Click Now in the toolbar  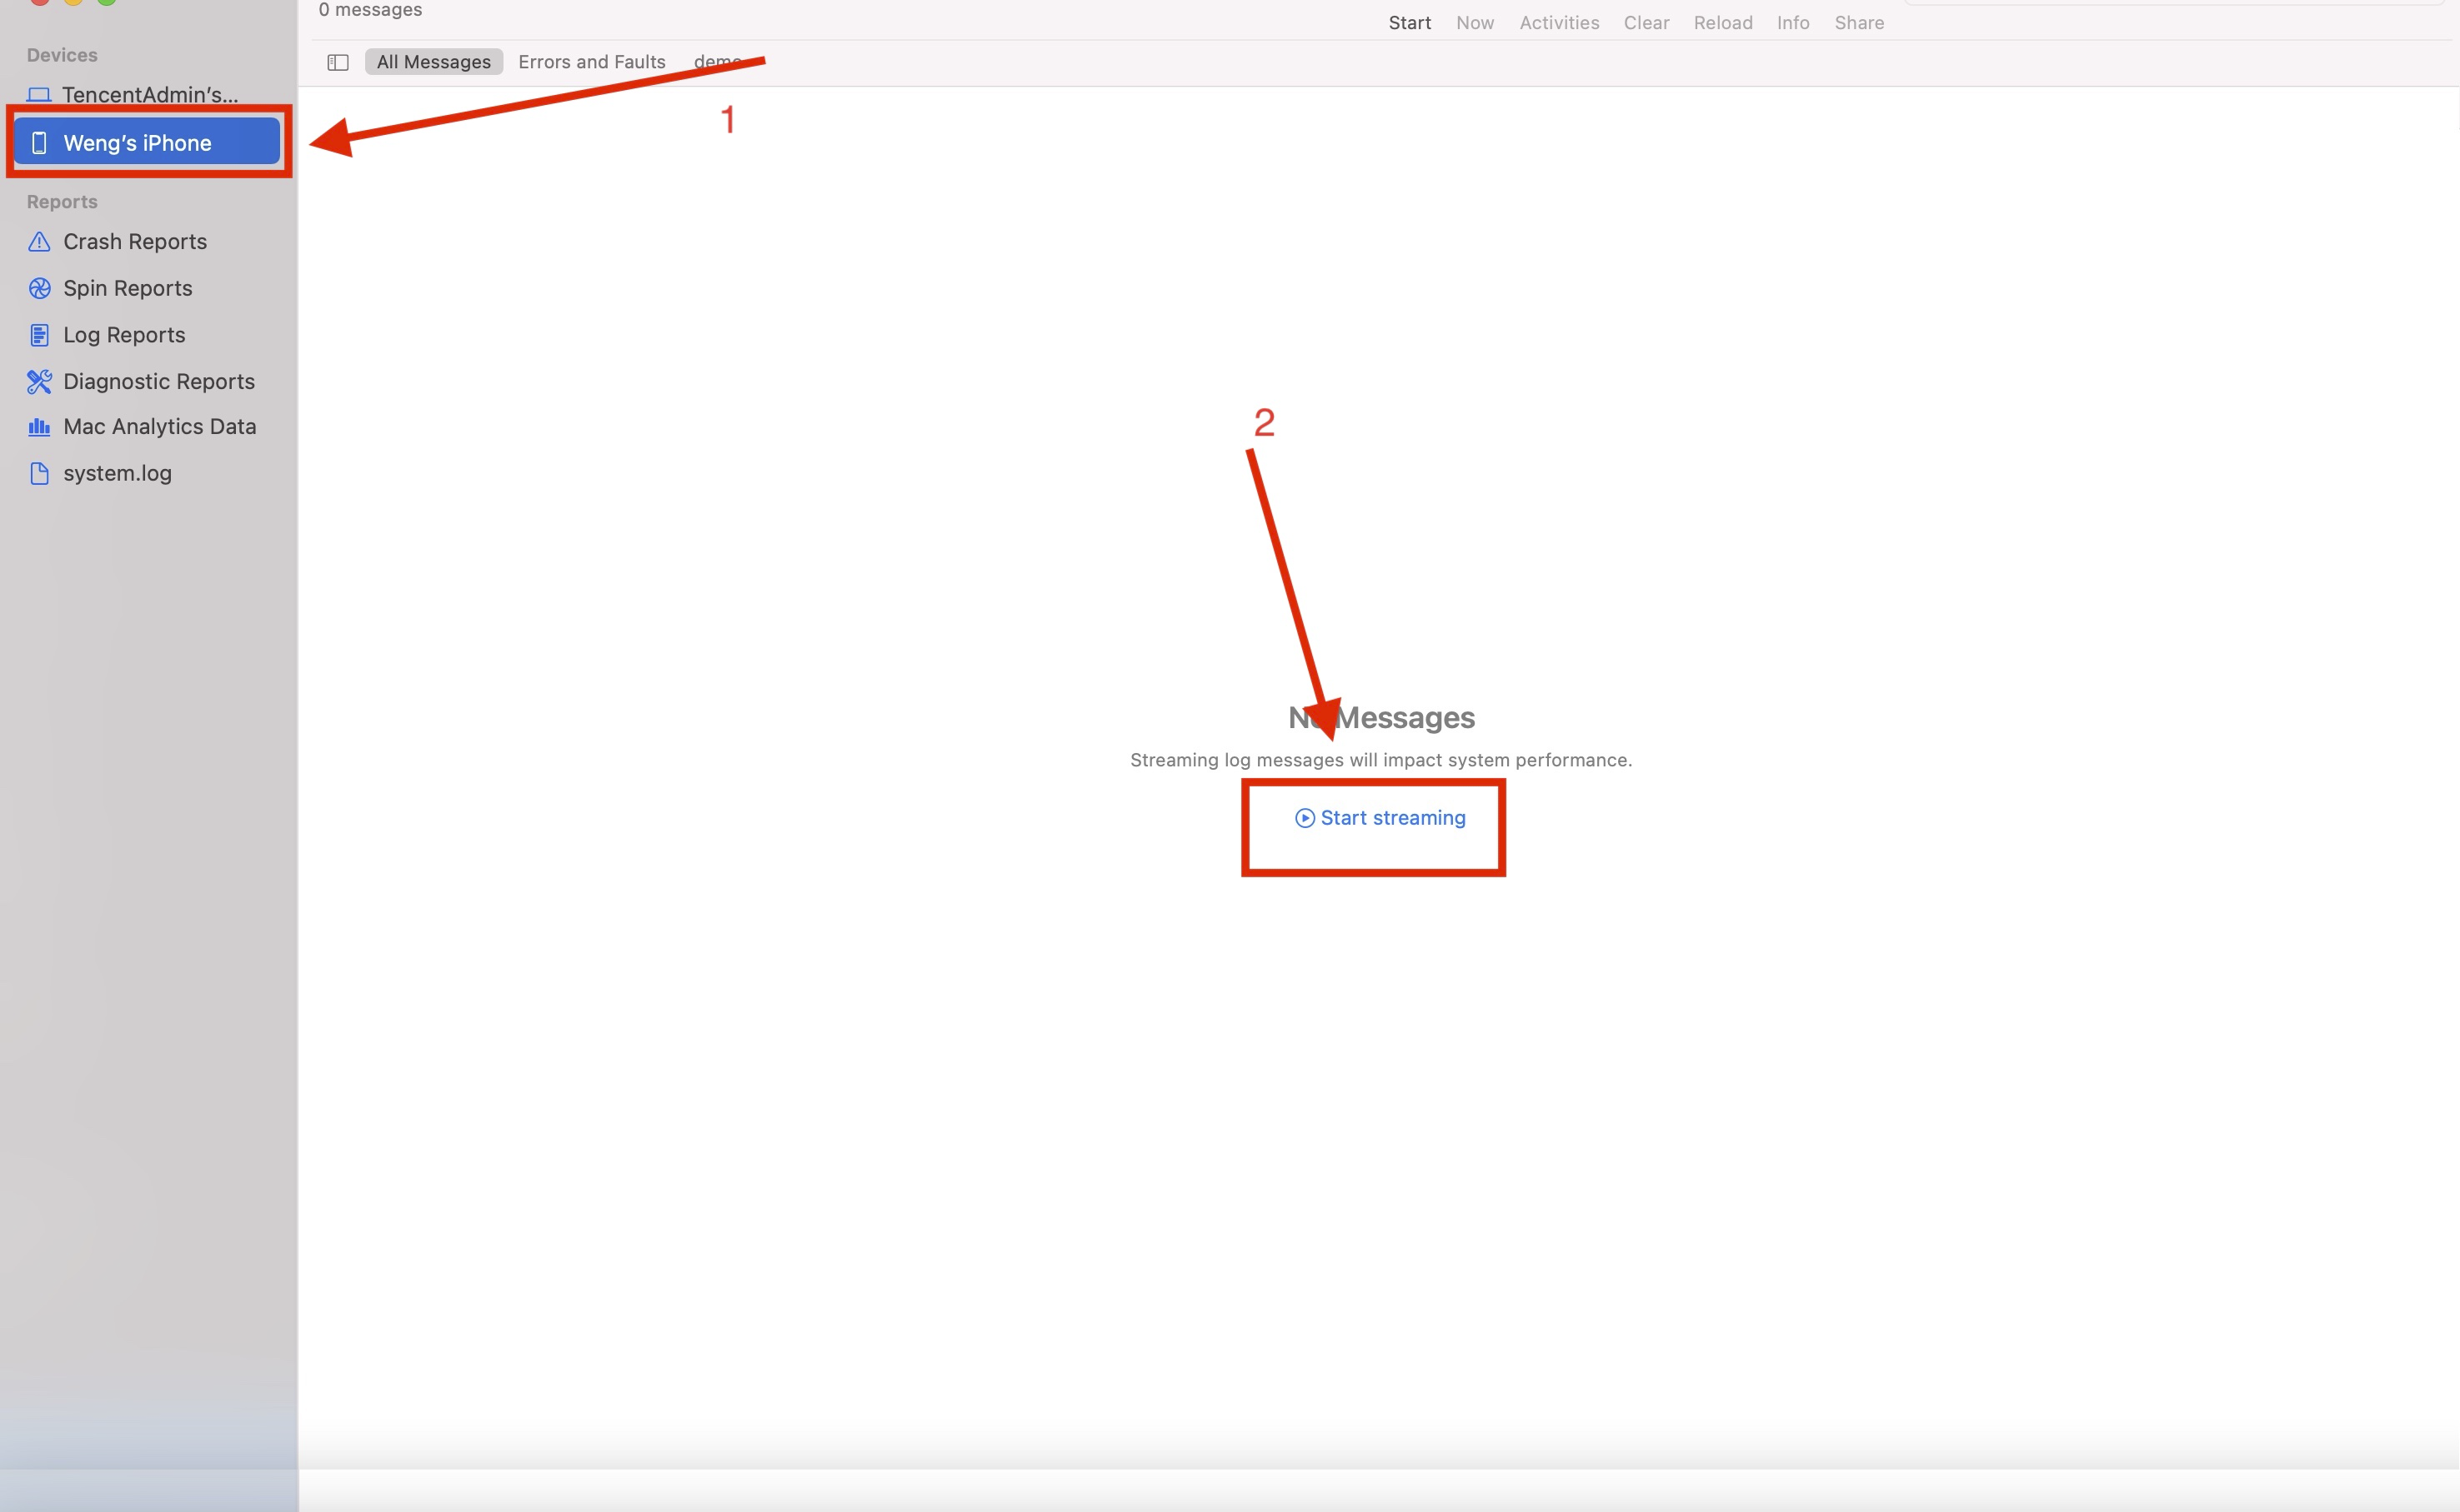1472,21
